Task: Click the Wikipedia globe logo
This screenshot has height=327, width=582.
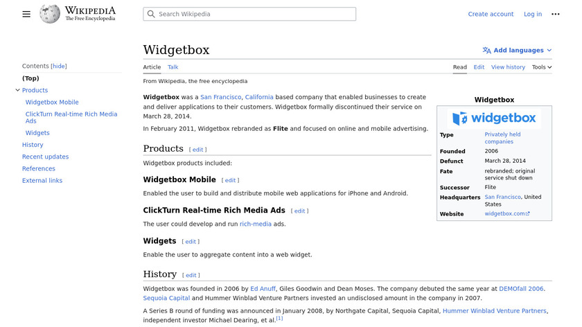Action: click(50, 14)
